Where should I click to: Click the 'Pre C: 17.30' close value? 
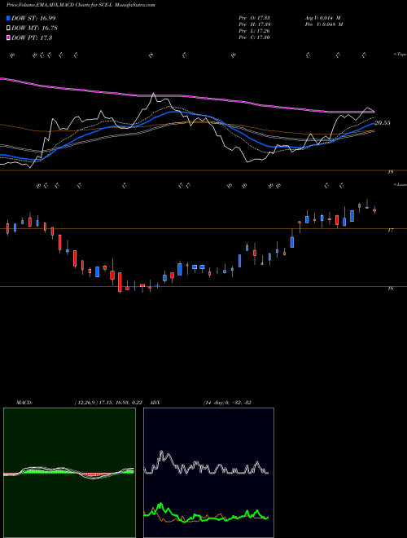[254, 37]
